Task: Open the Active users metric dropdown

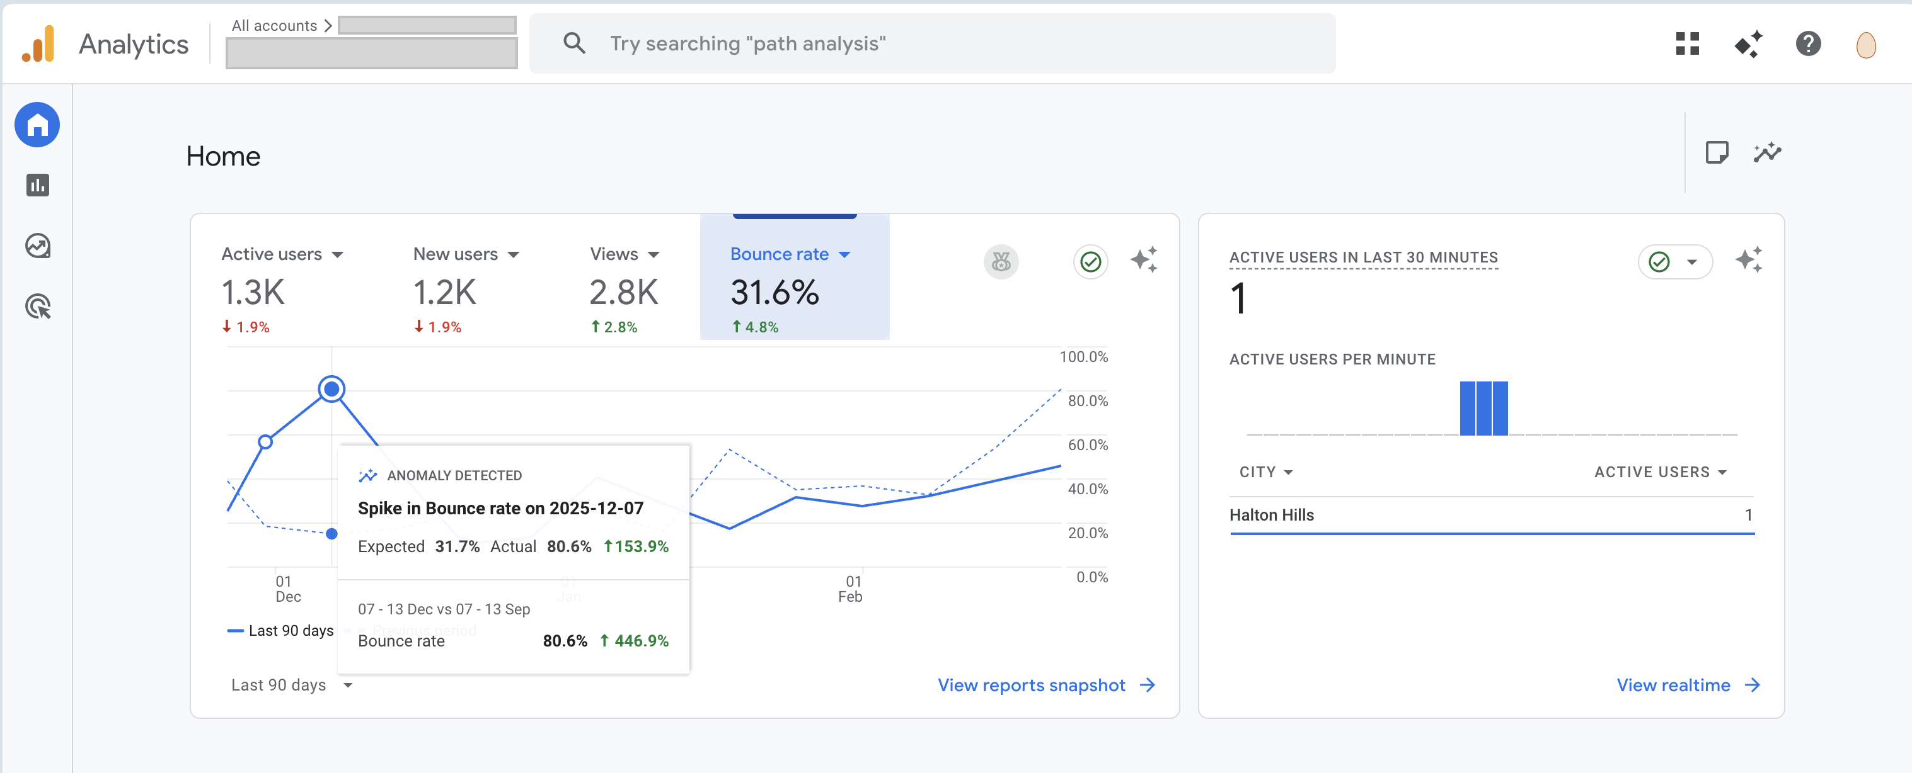Action: [339, 254]
